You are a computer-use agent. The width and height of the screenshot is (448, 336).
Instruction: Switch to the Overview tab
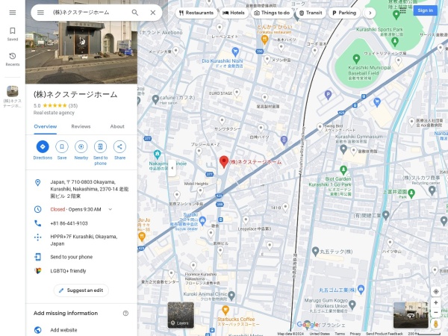(45, 127)
